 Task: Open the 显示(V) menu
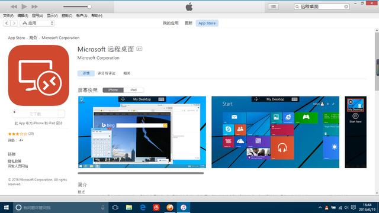click(x=52, y=16)
